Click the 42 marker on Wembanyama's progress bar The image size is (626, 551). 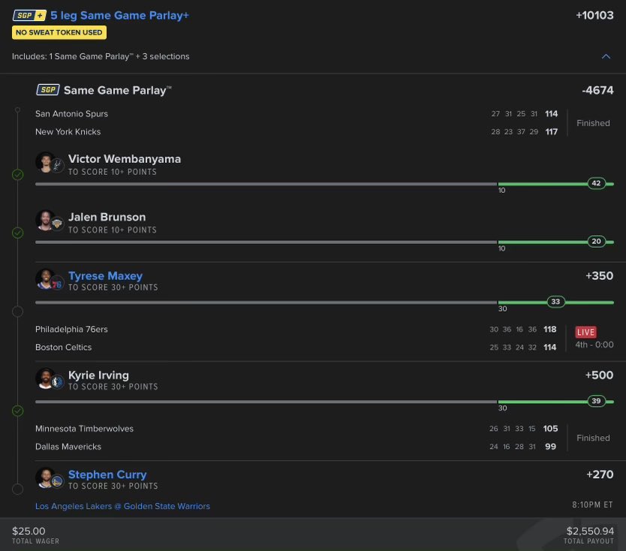(x=597, y=183)
